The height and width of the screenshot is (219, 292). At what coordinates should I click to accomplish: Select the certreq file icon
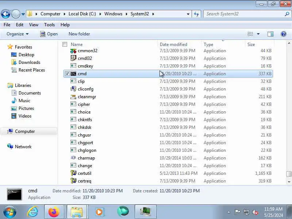tap(73, 181)
